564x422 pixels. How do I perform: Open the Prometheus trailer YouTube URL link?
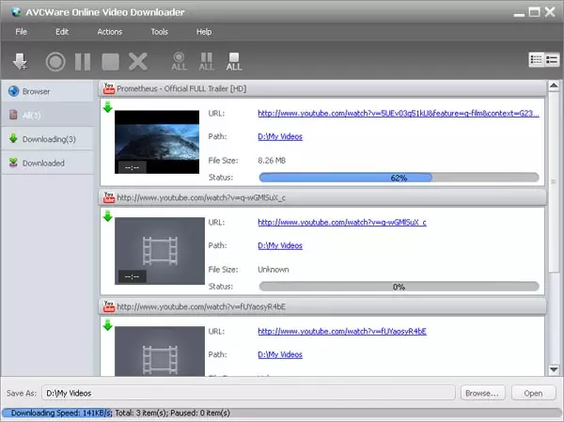(399, 114)
